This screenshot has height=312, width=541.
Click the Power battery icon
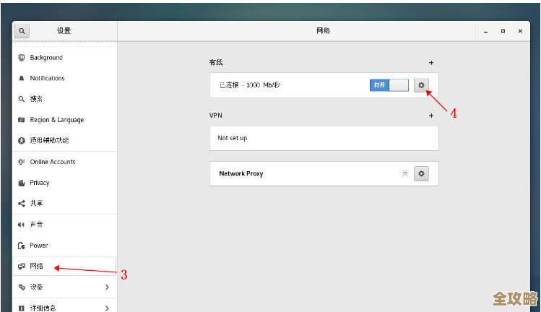(x=22, y=246)
